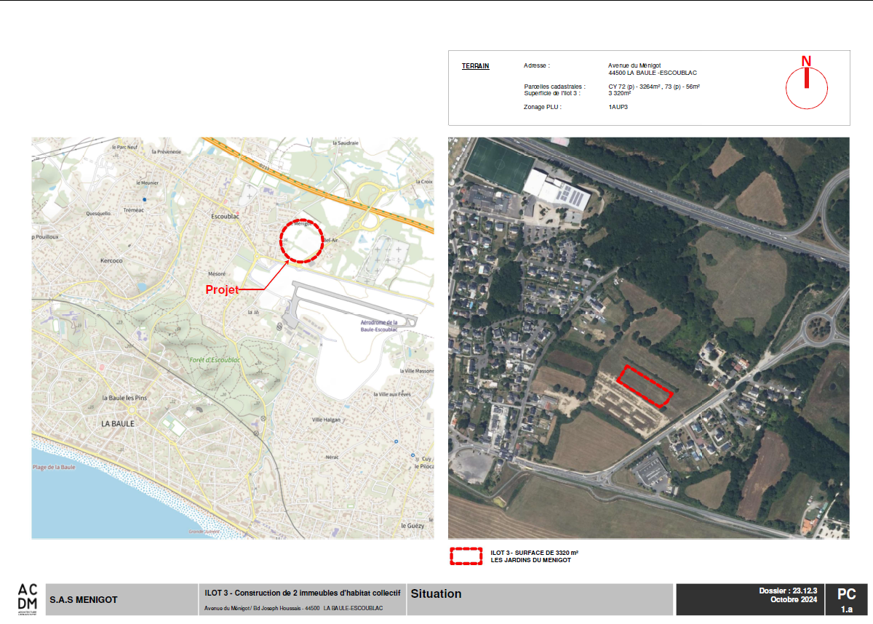Click the 'Situation' title in the title block

[x=436, y=593]
